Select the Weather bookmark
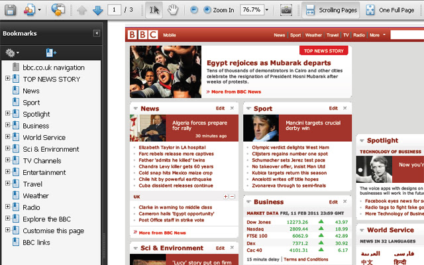The height and width of the screenshot is (265, 424). tap(36, 195)
